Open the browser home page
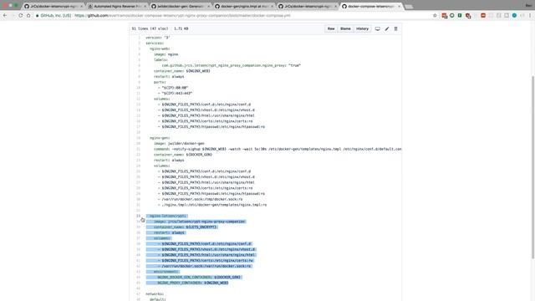The width and height of the screenshot is (535, 301). pos(28,15)
